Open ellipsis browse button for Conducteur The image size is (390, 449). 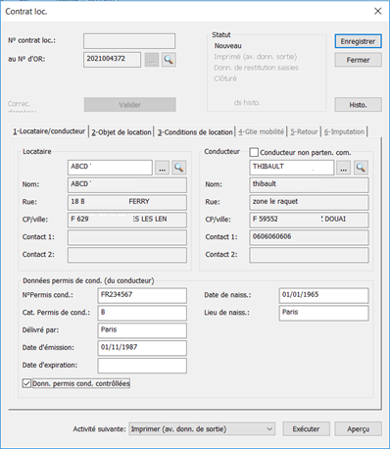pos(344,168)
